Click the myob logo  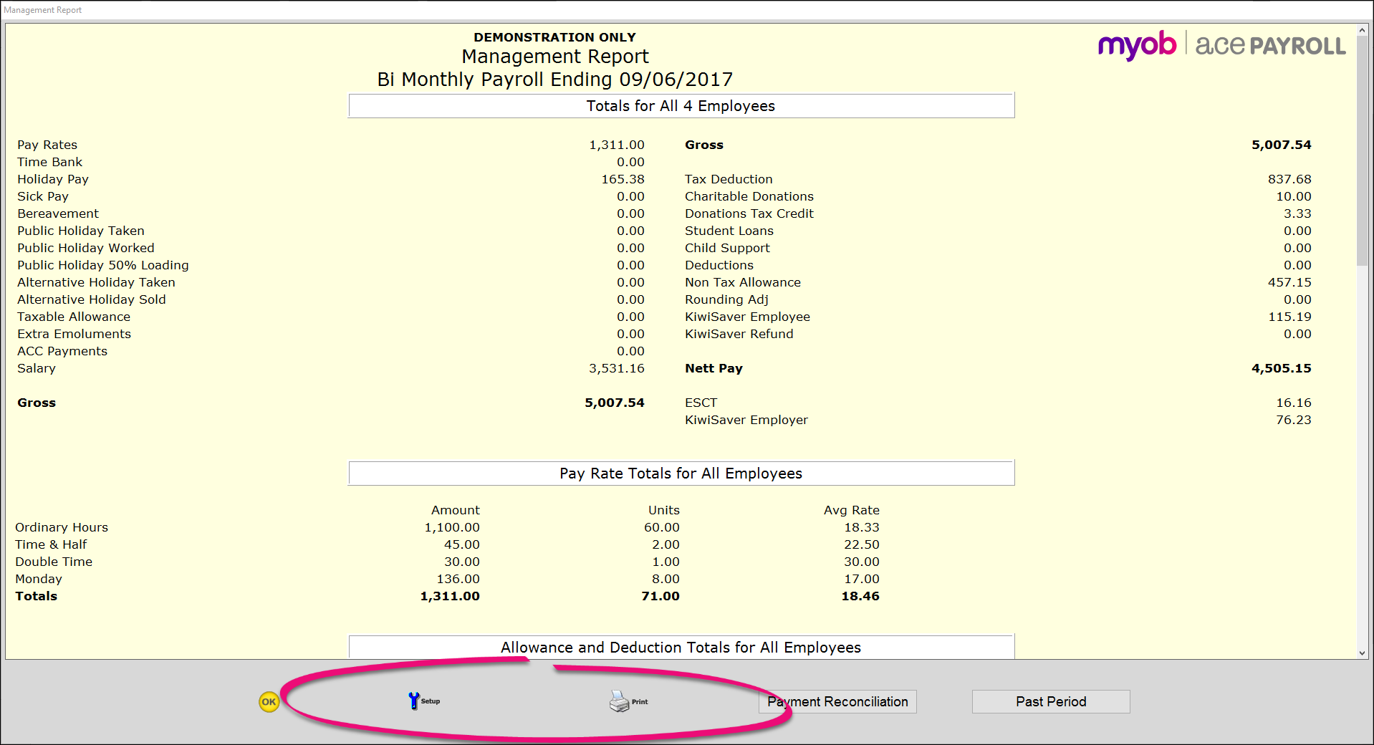pos(1137,46)
